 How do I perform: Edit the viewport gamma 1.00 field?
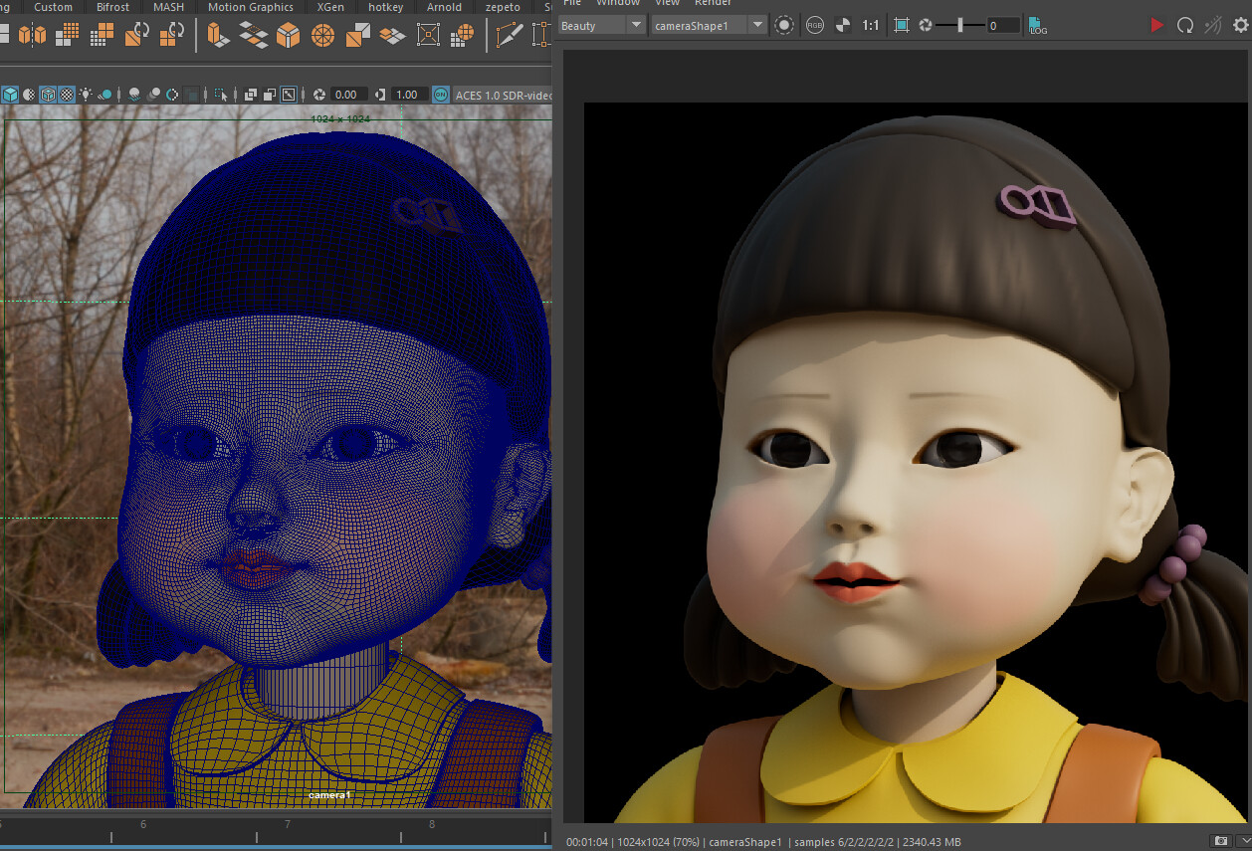(x=408, y=95)
